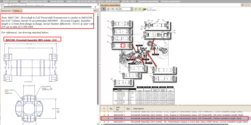
Task: Click the No. column header
Action: tap(111, 108)
